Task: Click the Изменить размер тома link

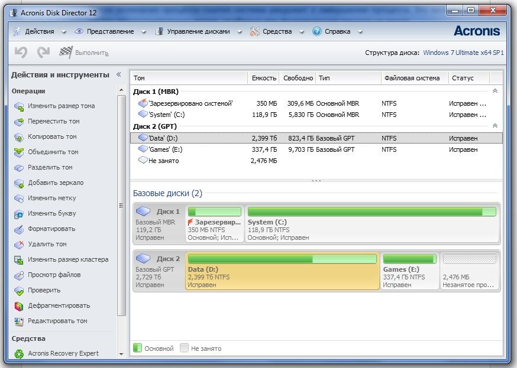Action: [62, 106]
